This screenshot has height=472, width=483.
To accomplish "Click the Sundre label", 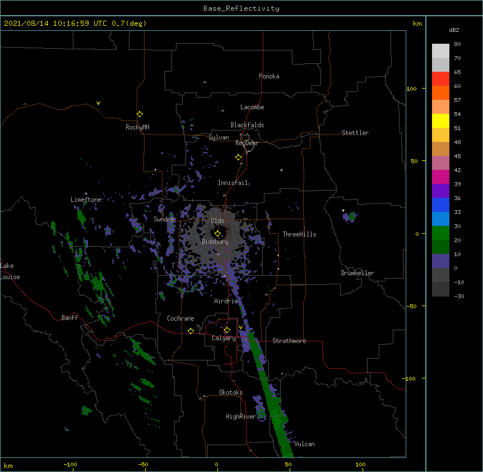I will 164,219.
